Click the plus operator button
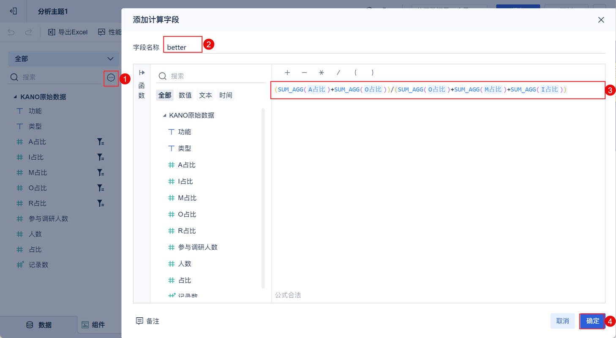This screenshot has height=338, width=616. pos(287,73)
